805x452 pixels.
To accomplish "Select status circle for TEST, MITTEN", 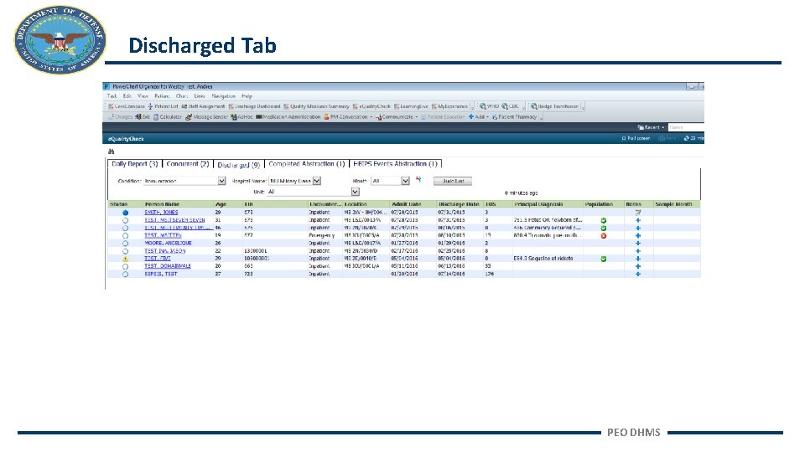I will (125, 236).
